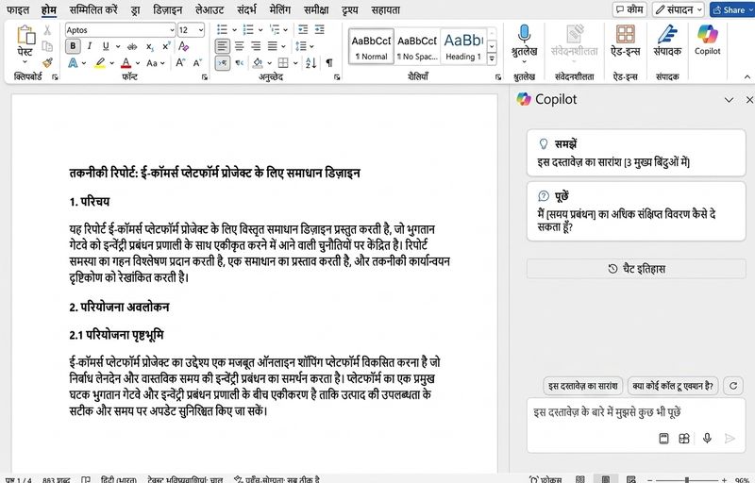This screenshot has width=755, height=483.
Task: Center align paragraph text
Action: (239, 46)
